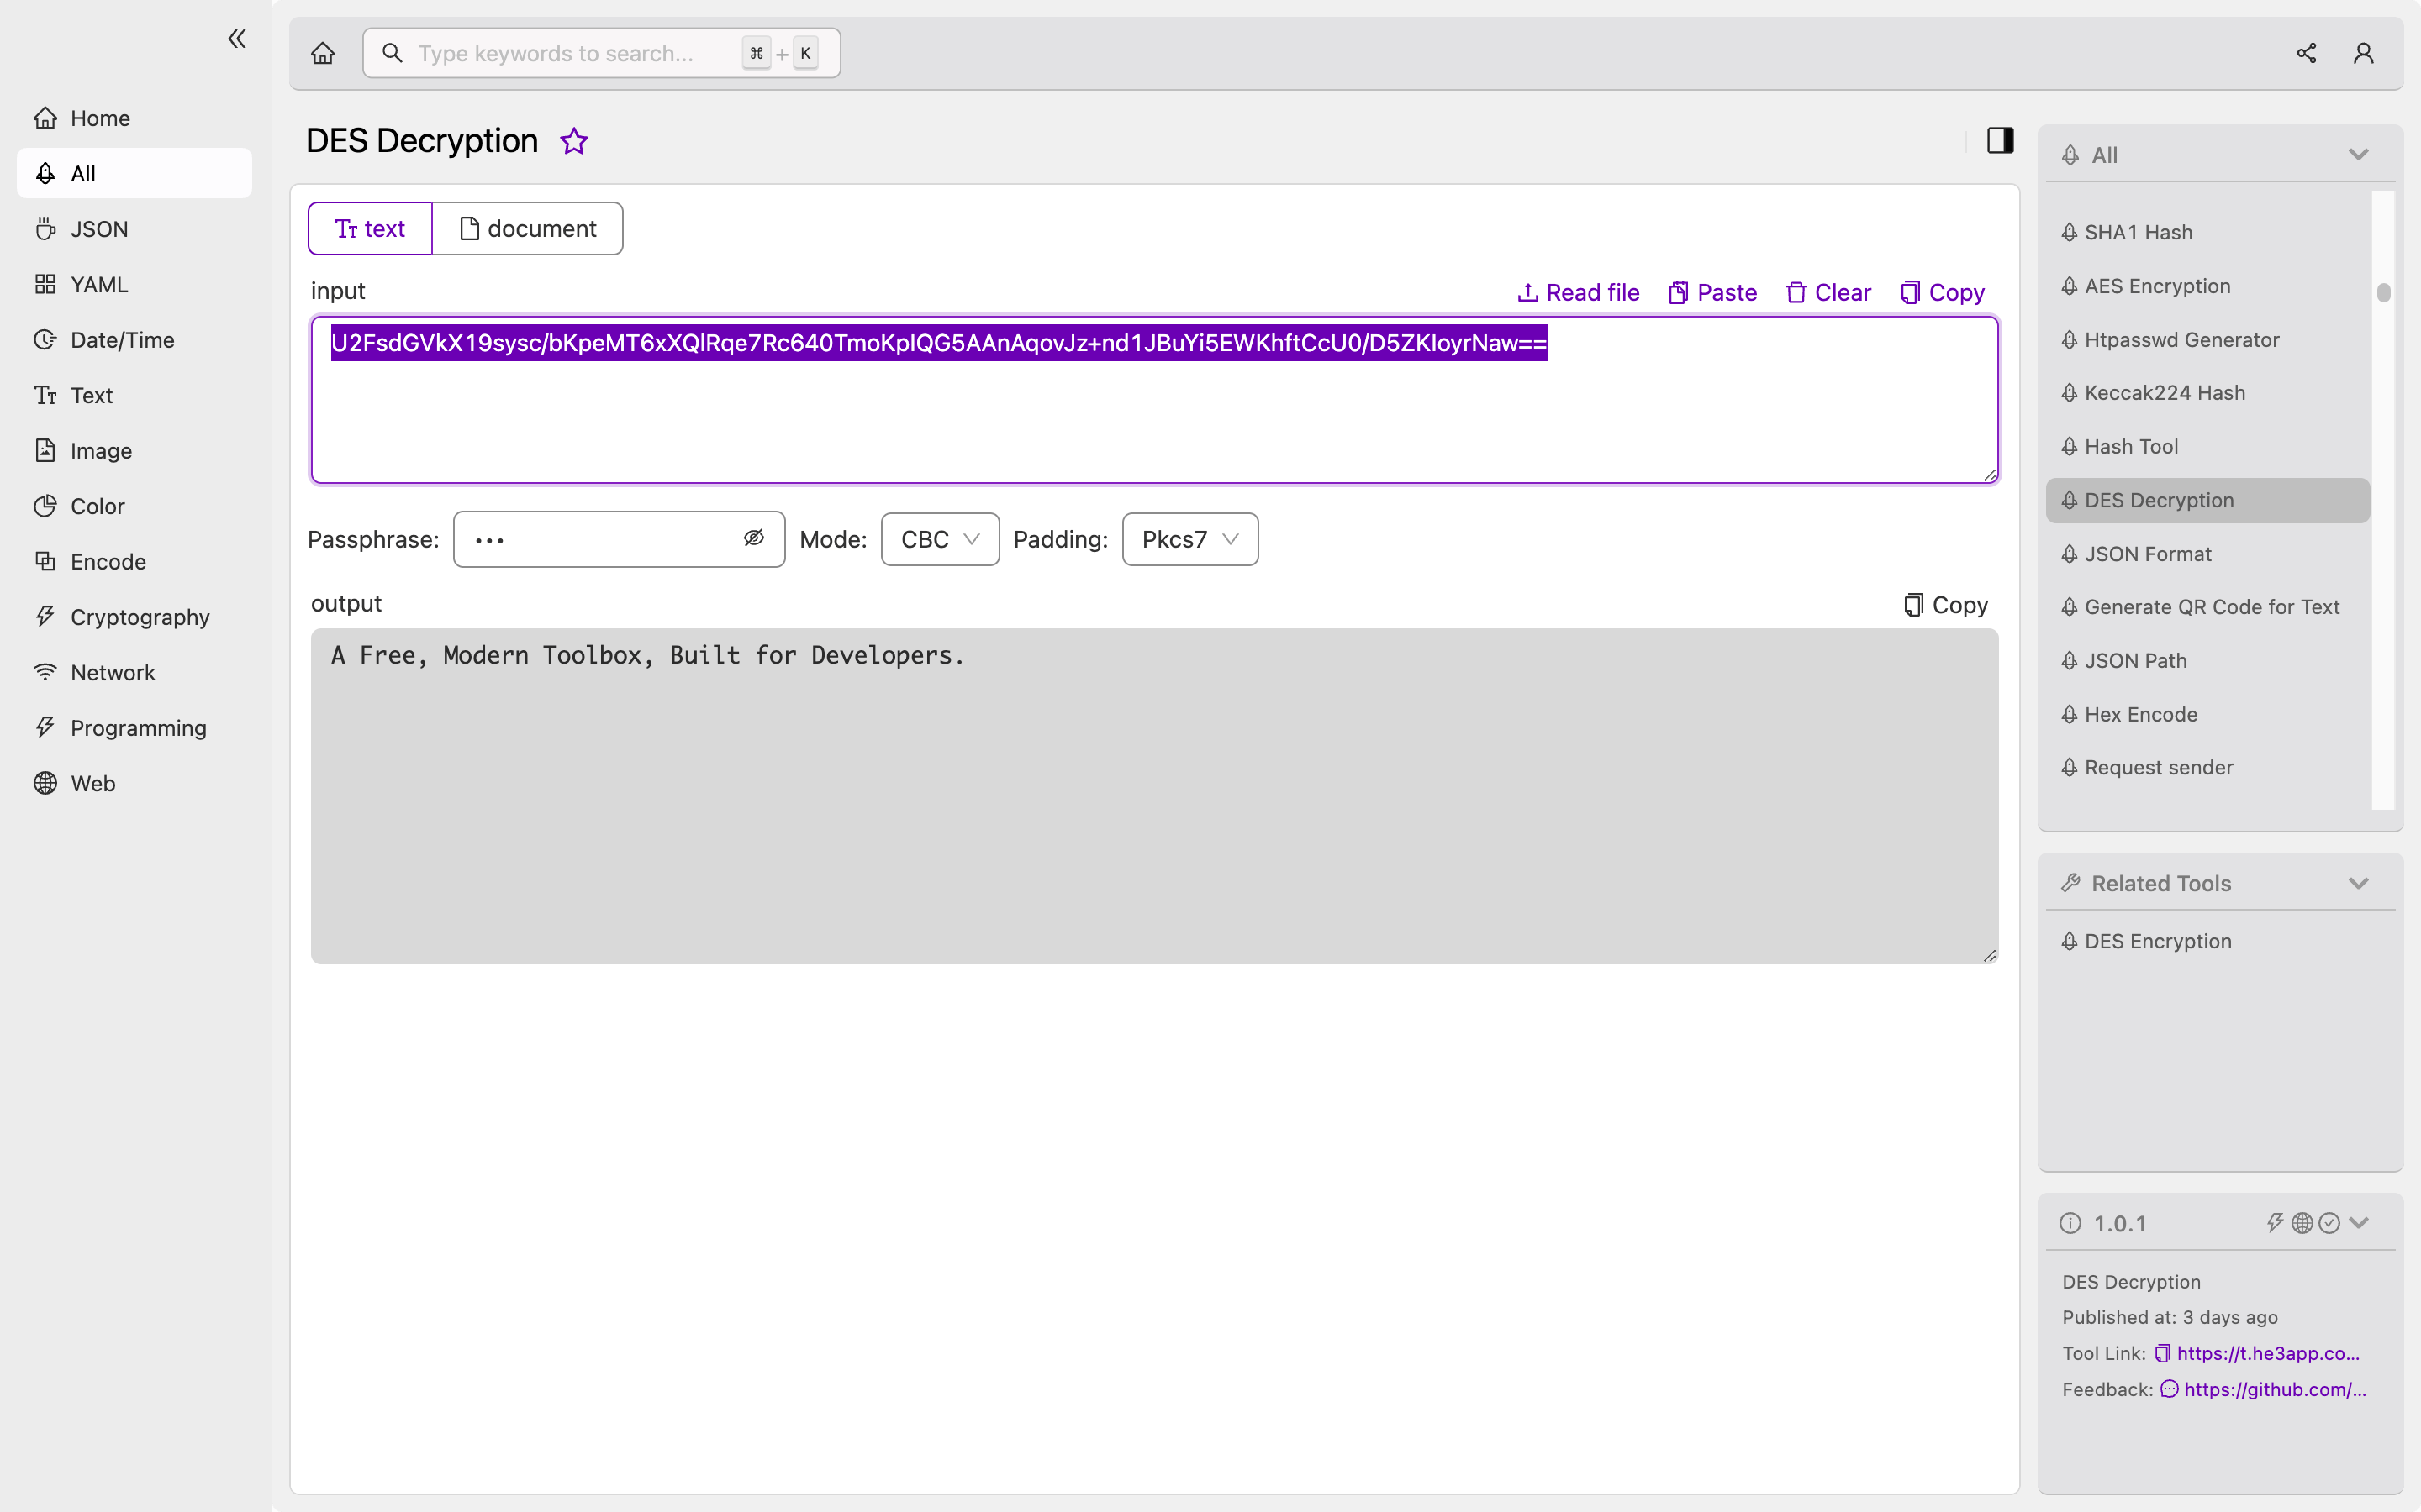Open Htpasswd Generator tool
The width and height of the screenshot is (2421, 1512).
(x=2208, y=340)
